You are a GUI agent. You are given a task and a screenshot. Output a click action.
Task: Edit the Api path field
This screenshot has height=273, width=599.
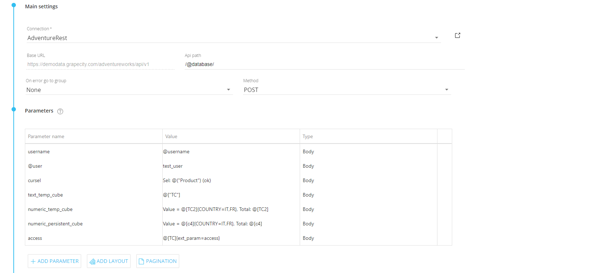[324, 64]
